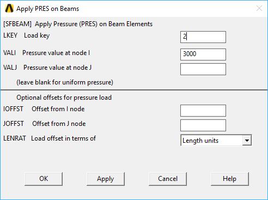This screenshot has width=268, height=200.
Task: Click the [SFBEAM] Apply Pressure heading text
Action: click(x=78, y=24)
